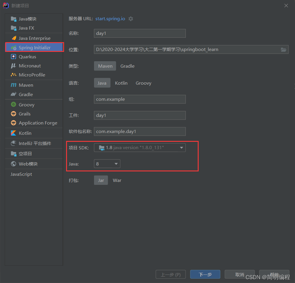Select Kotlin project type in sidebar
The height and width of the screenshot is (283, 295).
point(34,133)
